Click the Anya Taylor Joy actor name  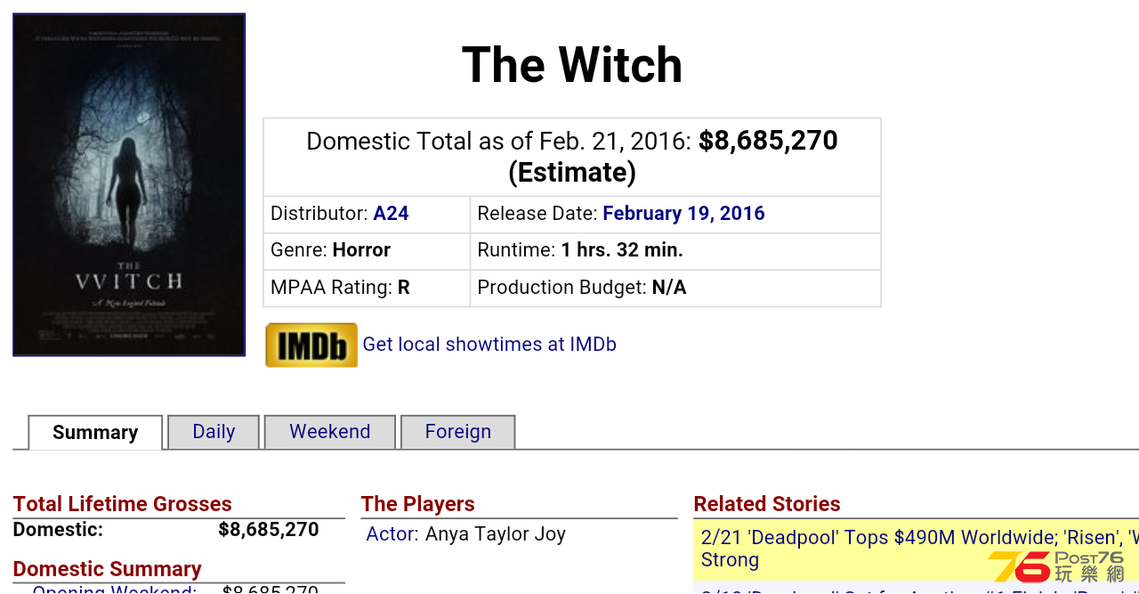pos(496,534)
